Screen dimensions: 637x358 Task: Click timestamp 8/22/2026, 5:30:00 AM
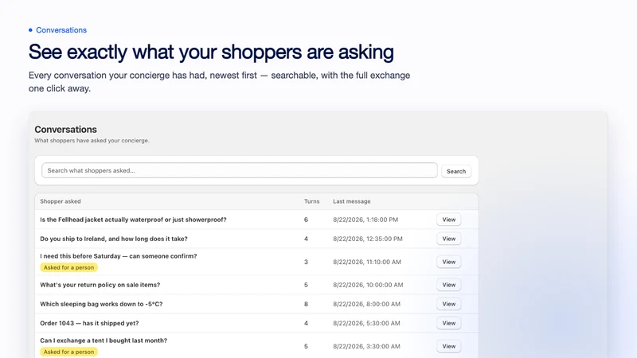(366, 323)
